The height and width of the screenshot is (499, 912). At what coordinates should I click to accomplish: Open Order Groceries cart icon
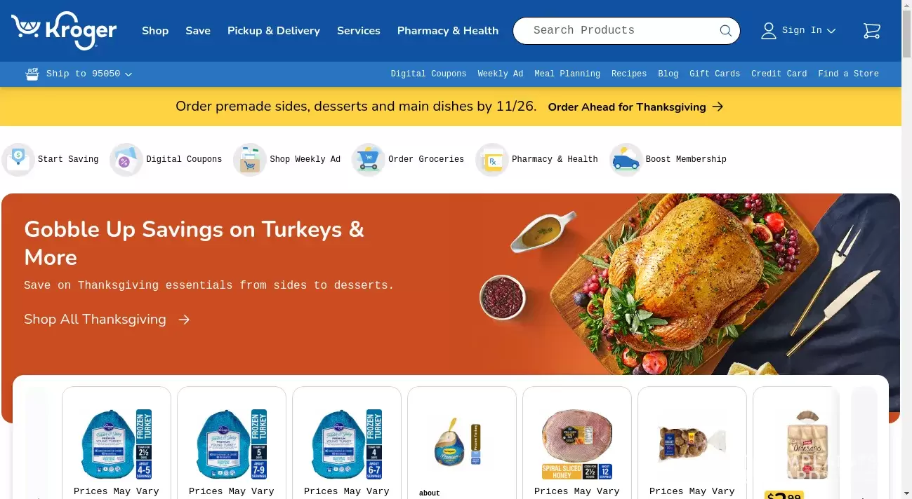pos(368,160)
